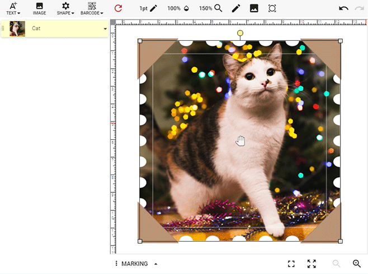Viewport: 368px width, 274px height.
Task: Expand the Cat layer options arrow
Action: [105, 29]
